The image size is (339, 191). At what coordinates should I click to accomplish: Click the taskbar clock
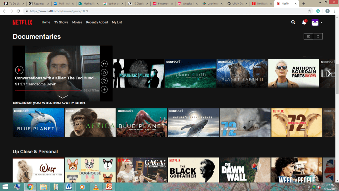(330, 187)
